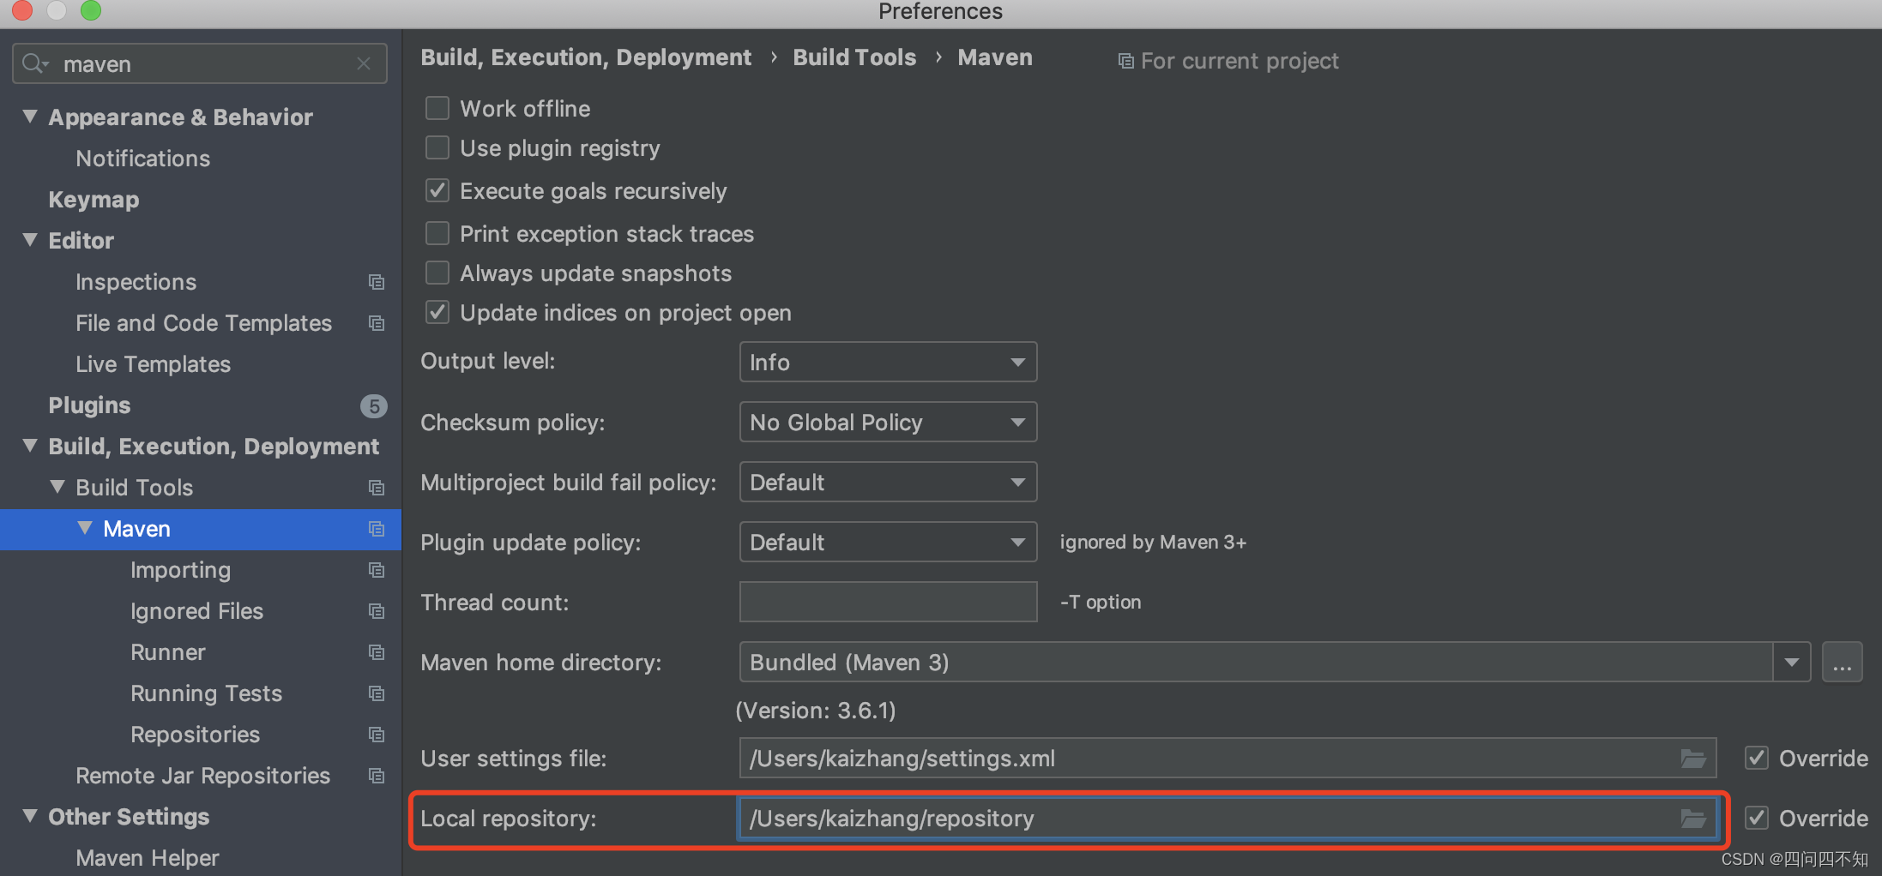The width and height of the screenshot is (1882, 876).
Task: Click project-level icon on the Maven row
Action: (x=376, y=529)
